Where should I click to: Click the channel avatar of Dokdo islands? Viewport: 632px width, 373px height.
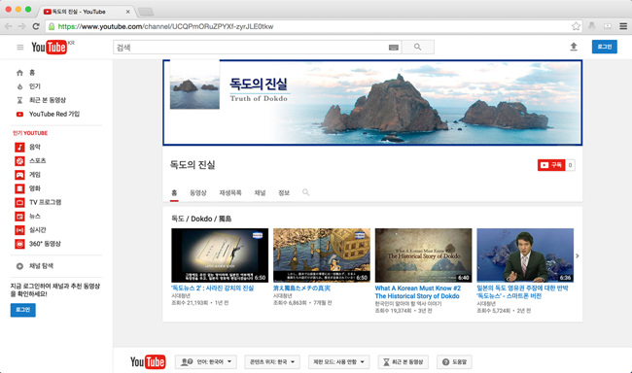194,85
